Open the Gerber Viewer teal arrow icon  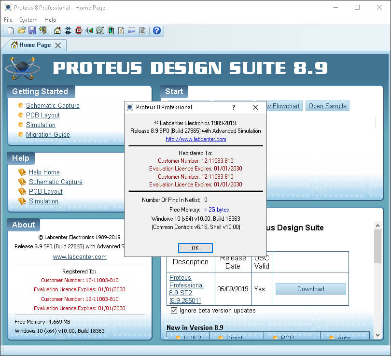(89, 30)
